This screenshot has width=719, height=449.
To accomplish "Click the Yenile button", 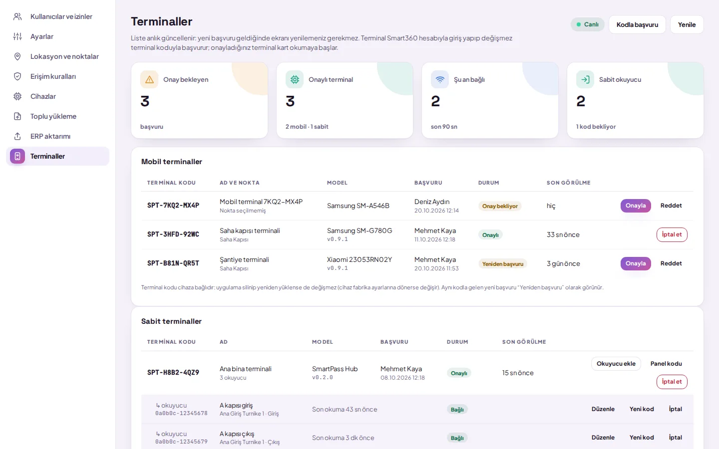I will click(687, 24).
